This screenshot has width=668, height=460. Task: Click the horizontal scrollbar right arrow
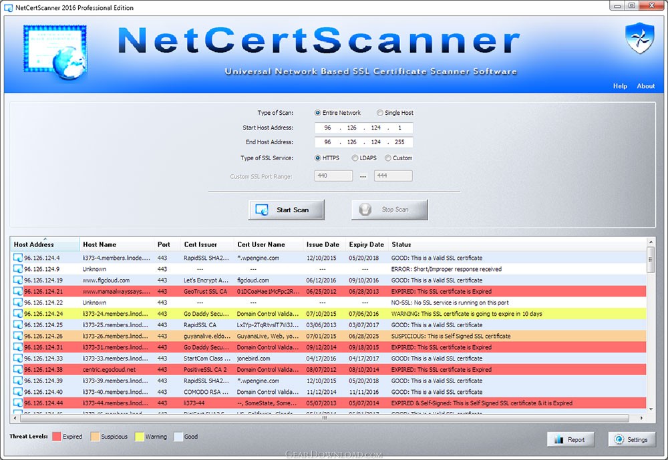coord(641,418)
